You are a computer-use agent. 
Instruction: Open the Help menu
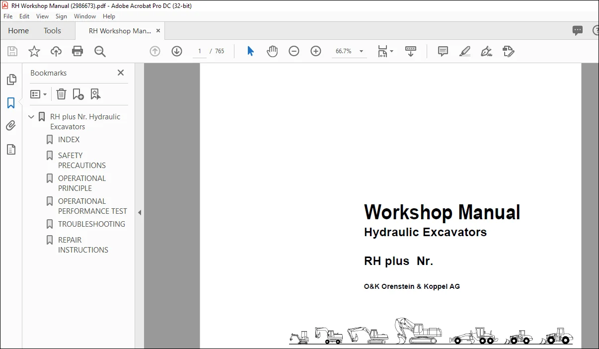[x=109, y=16]
